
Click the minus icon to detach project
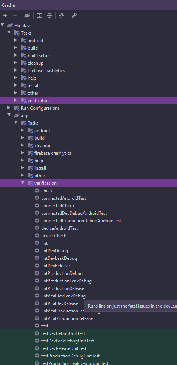(15, 16)
